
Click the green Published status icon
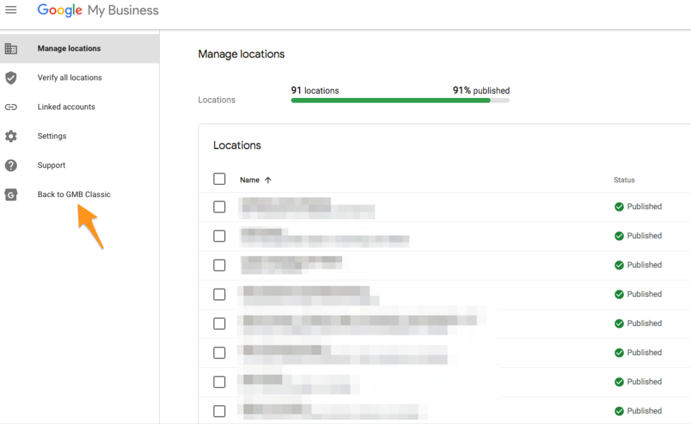click(x=619, y=207)
